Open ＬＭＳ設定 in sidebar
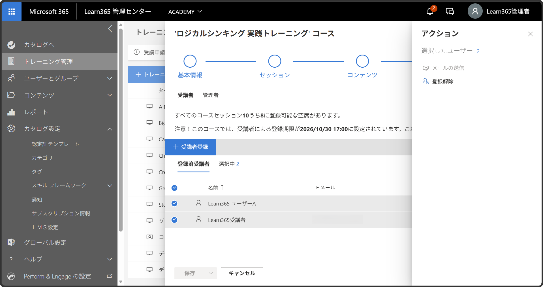Viewport: 543px width, 287px height. pyautogui.click(x=45, y=227)
